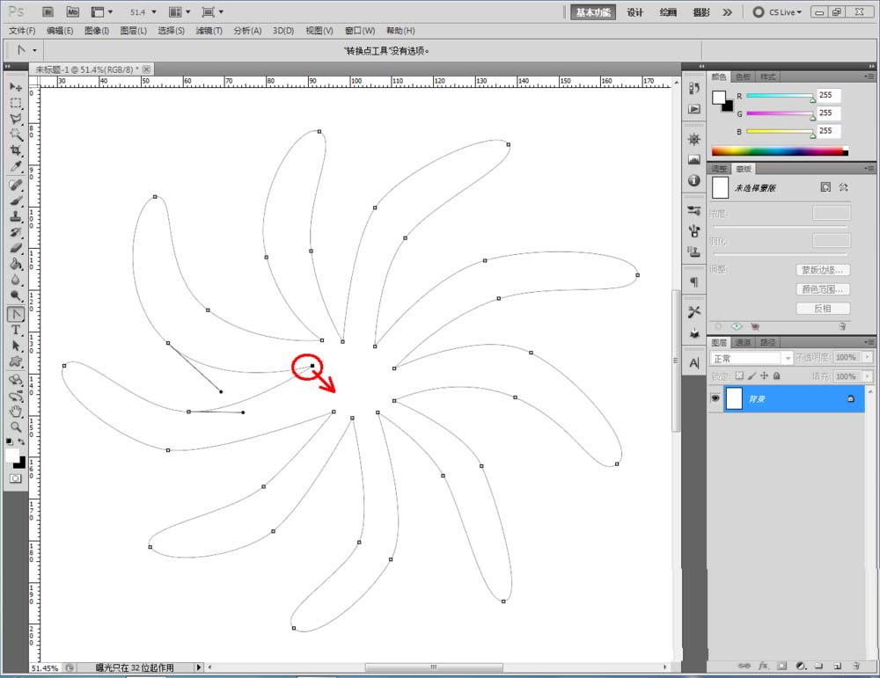The image size is (880, 678).
Task: Select the Zoom magnifier tool
Action: click(16, 426)
